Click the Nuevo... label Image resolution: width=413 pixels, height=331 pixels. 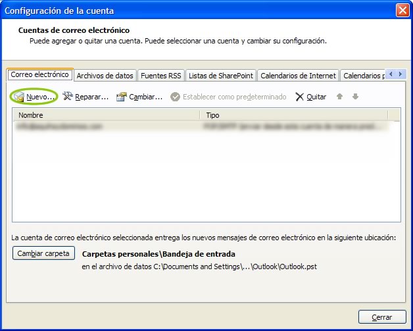pos(40,97)
